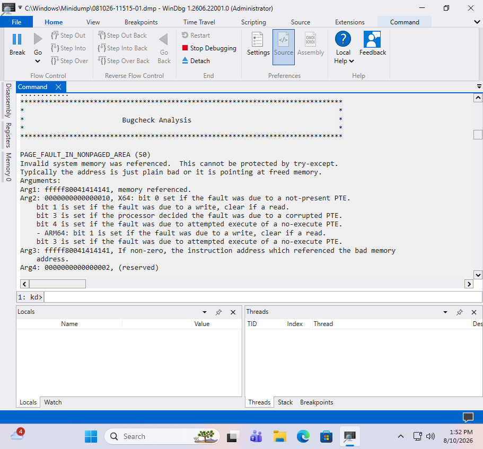Open the Command window tab-list dropdown
The height and width of the screenshot is (449, 483).
pyautogui.click(x=479, y=86)
